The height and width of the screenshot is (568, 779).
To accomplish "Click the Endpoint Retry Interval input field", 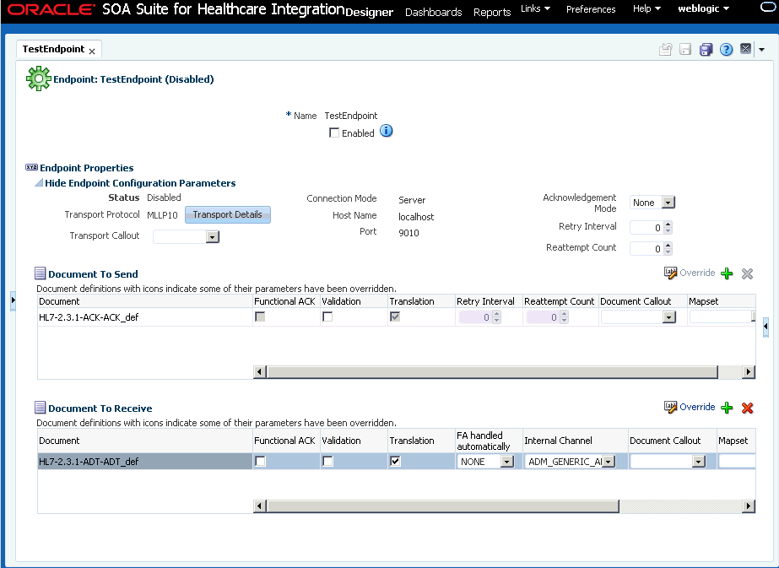I will tap(646, 228).
